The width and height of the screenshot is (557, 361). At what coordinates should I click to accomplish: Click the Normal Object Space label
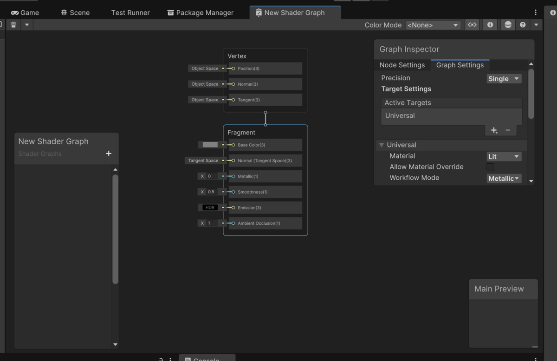coord(205,84)
